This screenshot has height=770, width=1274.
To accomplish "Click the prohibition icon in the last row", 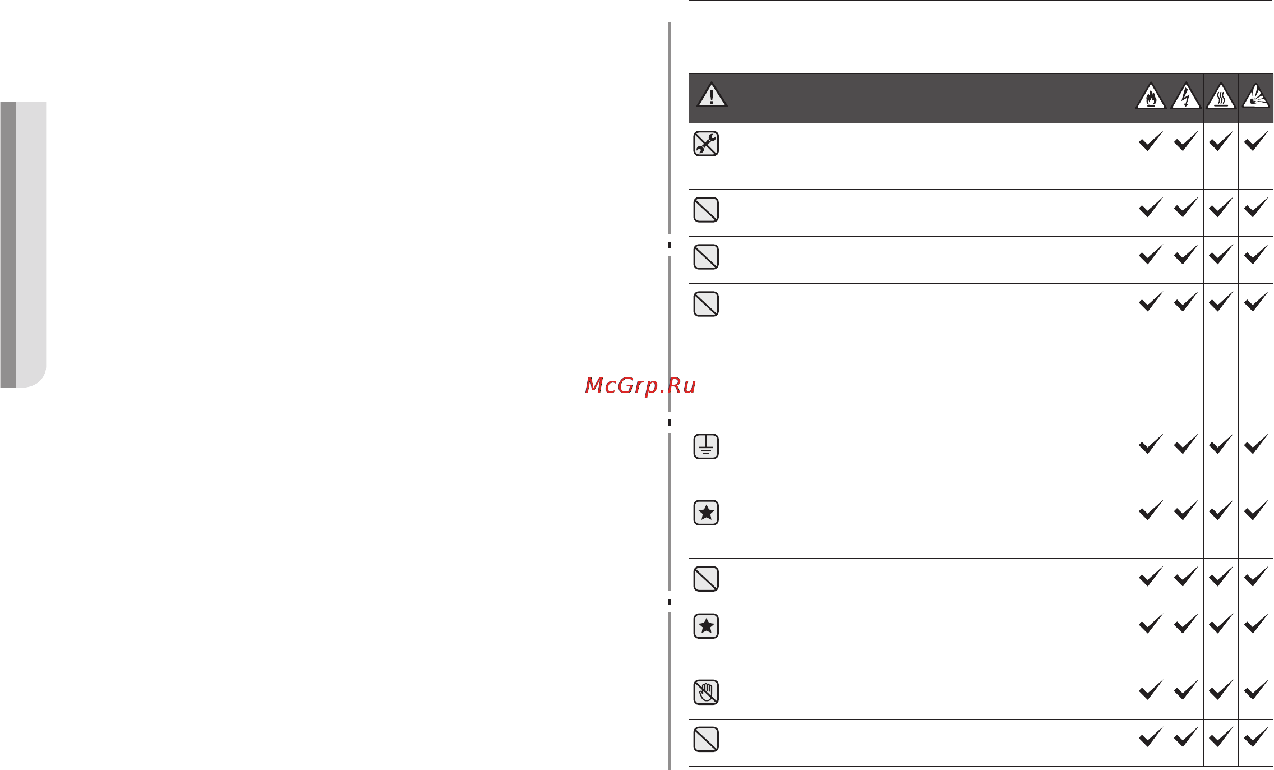I will [706, 739].
